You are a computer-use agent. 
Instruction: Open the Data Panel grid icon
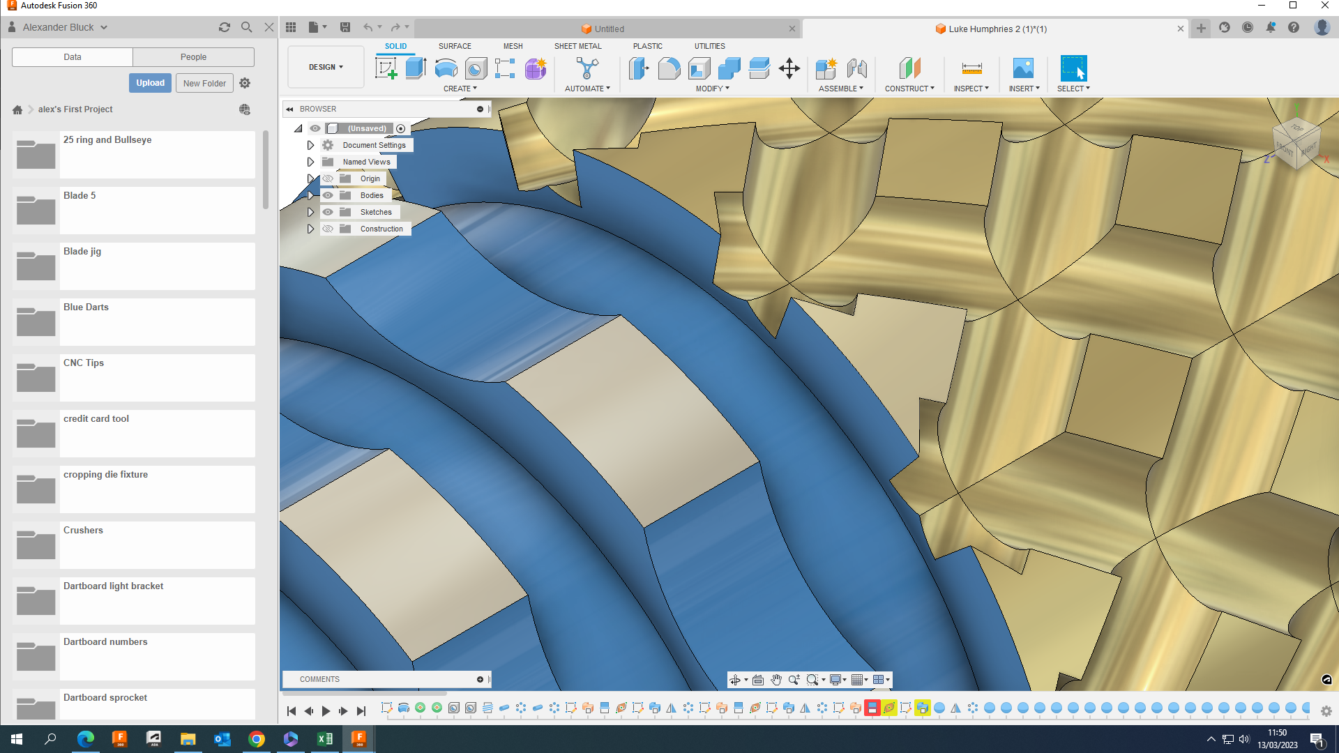(x=291, y=27)
